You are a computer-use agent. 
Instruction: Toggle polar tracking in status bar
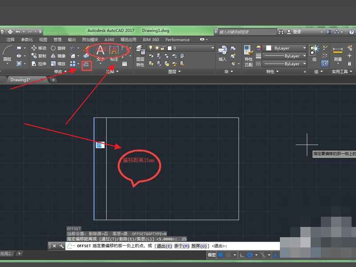pyautogui.click(x=250, y=255)
